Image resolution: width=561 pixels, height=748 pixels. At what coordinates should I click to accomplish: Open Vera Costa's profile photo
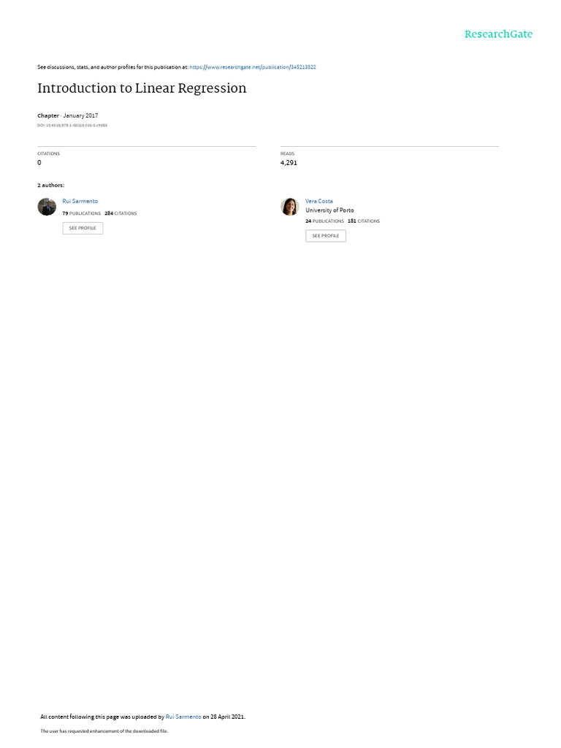click(x=289, y=207)
